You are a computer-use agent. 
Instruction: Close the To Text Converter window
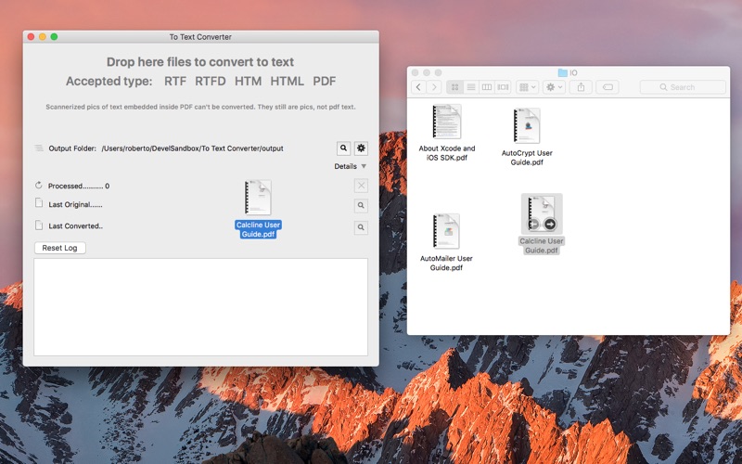point(32,36)
